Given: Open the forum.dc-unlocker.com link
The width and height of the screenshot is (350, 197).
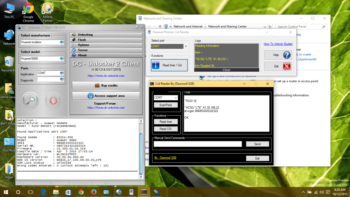Looking at the screenshot, I should click(106, 108).
